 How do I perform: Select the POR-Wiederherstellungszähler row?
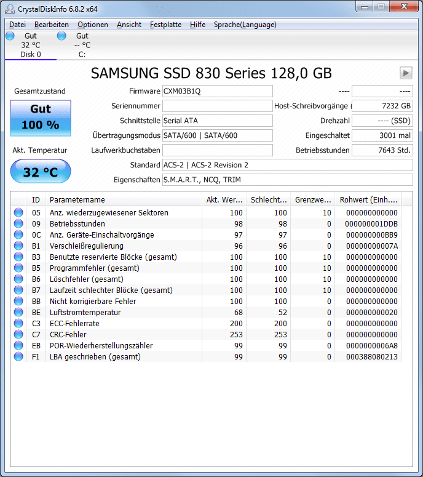(206, 345)
